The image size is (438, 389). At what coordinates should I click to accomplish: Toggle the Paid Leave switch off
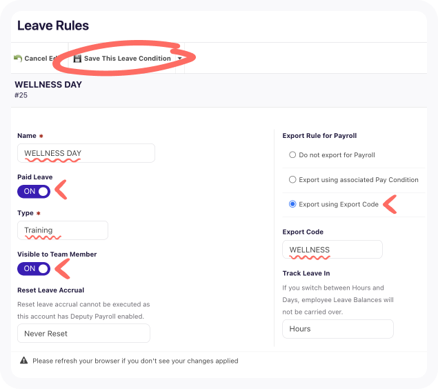[34, 192]
